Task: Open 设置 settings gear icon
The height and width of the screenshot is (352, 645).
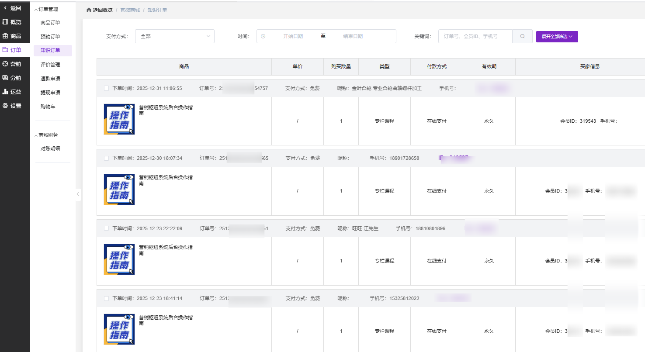Action: (x=6, y=106)
